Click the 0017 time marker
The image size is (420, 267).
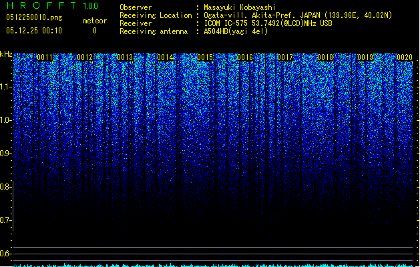[285, 57]
